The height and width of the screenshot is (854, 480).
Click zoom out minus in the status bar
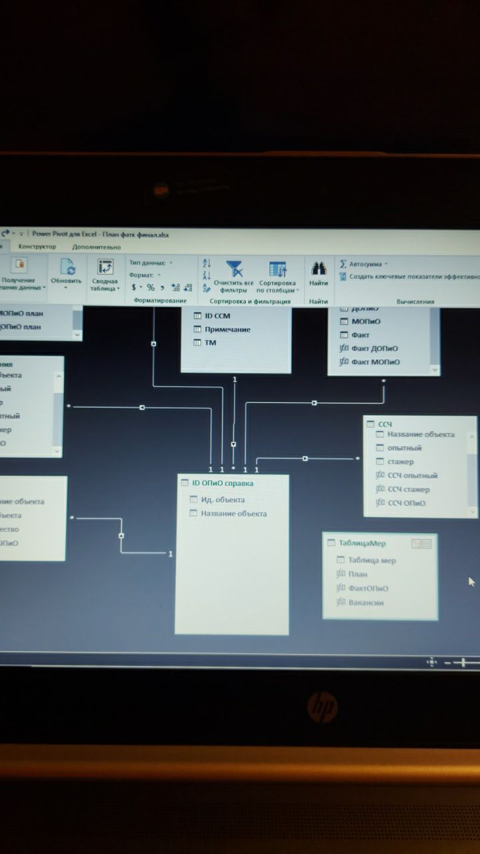(x=447, y=663)
